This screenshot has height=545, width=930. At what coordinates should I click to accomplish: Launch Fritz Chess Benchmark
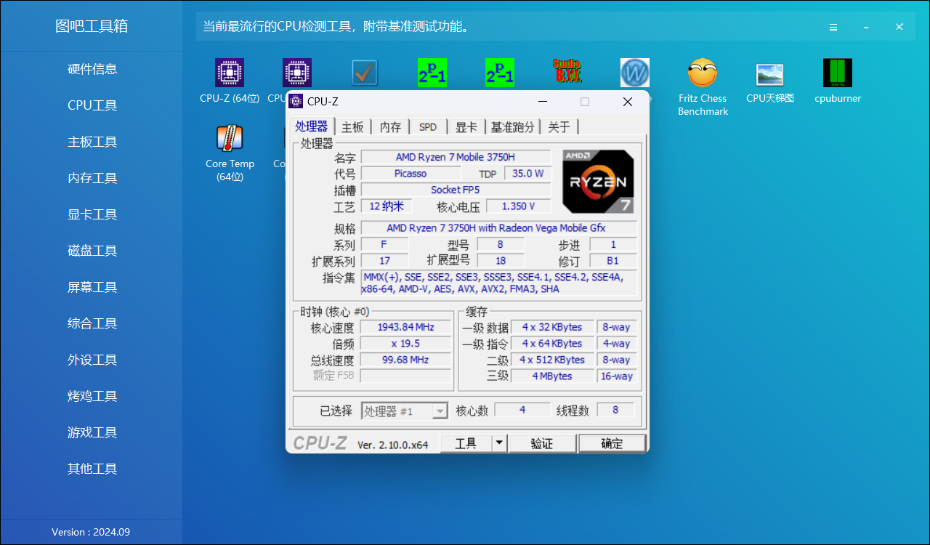702,73
